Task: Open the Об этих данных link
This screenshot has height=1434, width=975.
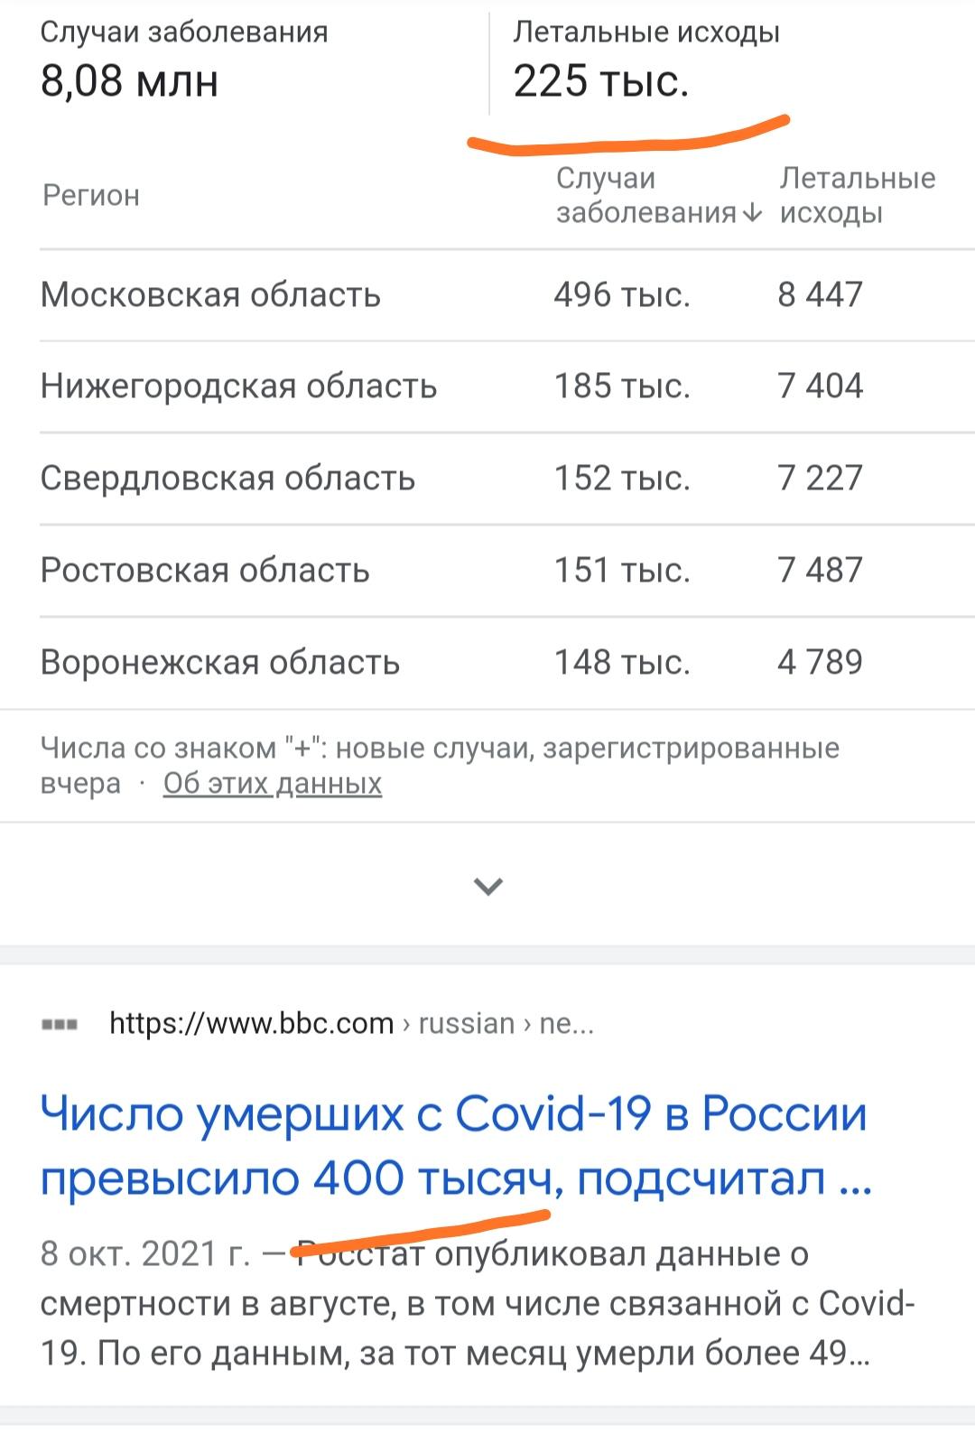Action: 273,783
